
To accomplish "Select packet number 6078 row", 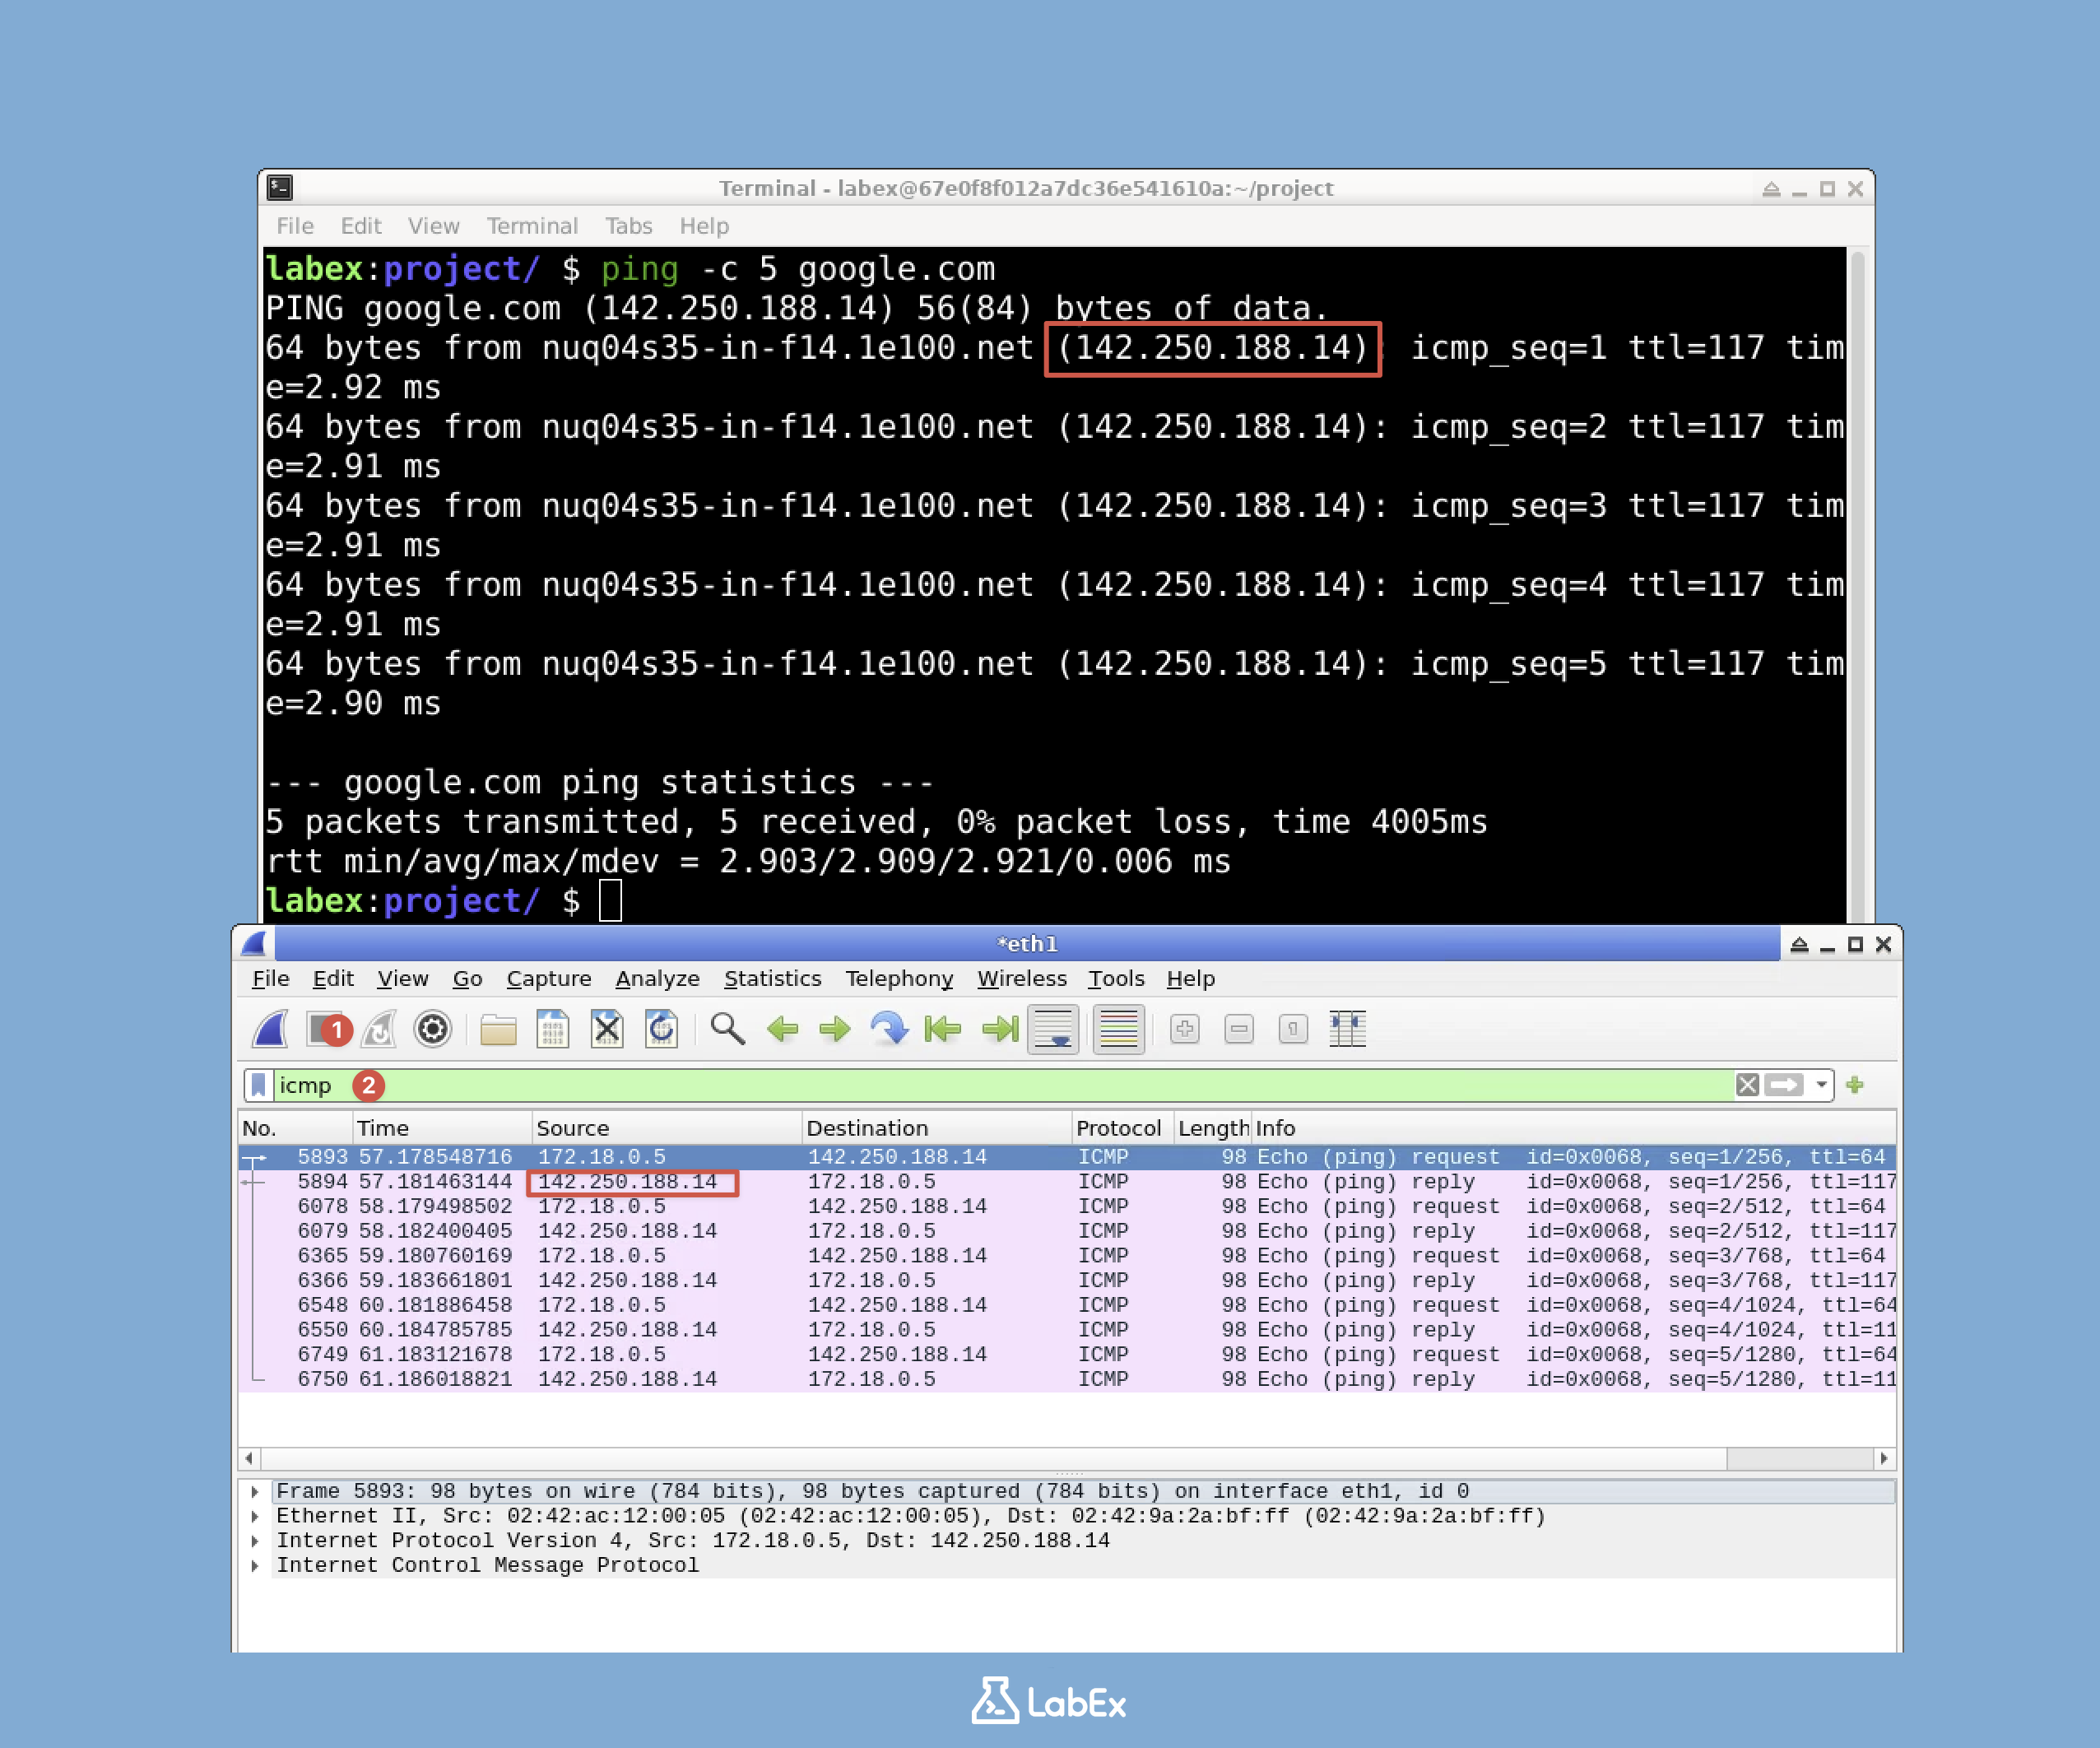I will [1067, 1206].
